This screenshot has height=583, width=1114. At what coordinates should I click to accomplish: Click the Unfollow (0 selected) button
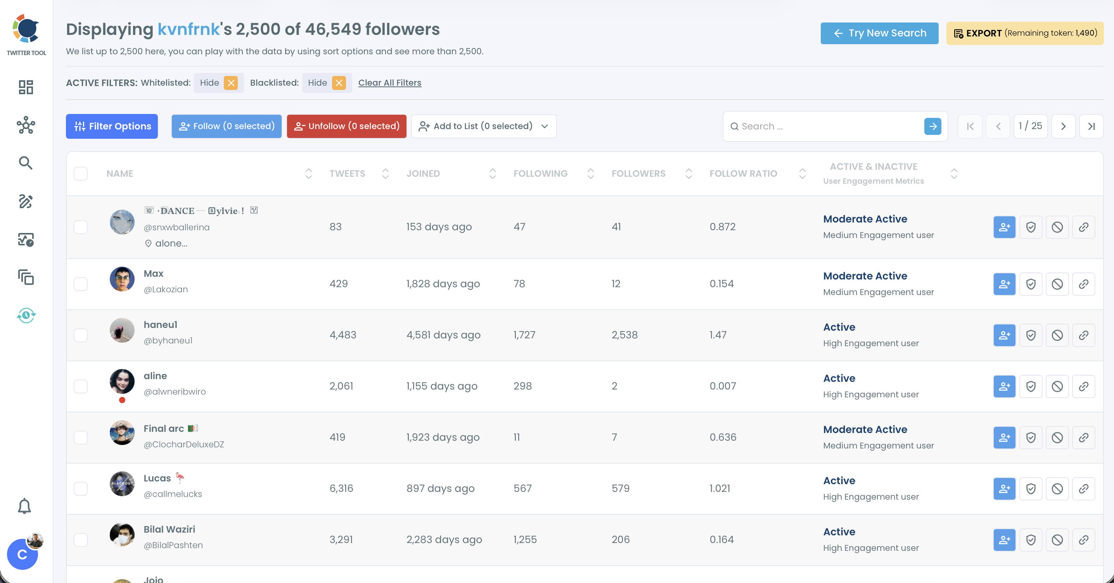[x=346, y=126]
